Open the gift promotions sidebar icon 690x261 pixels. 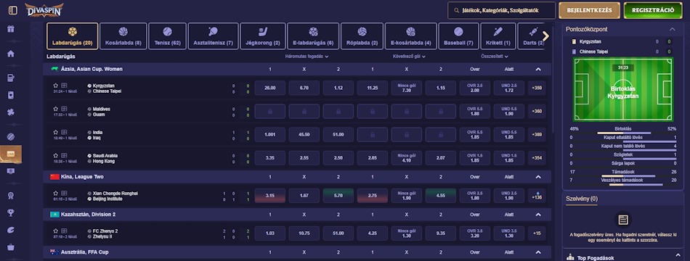point(11,30)
